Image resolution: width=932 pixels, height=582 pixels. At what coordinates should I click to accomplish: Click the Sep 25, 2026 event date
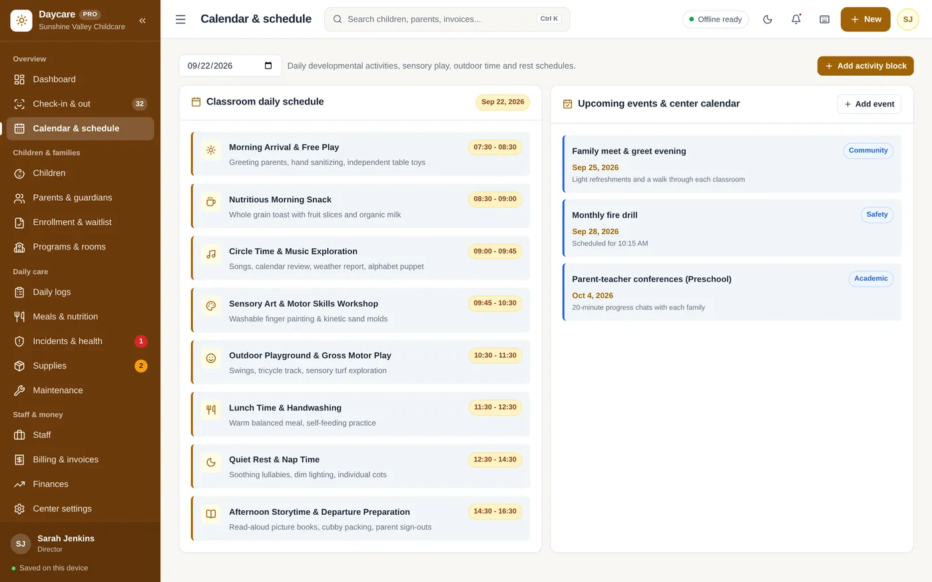click(x=595, y=168)
